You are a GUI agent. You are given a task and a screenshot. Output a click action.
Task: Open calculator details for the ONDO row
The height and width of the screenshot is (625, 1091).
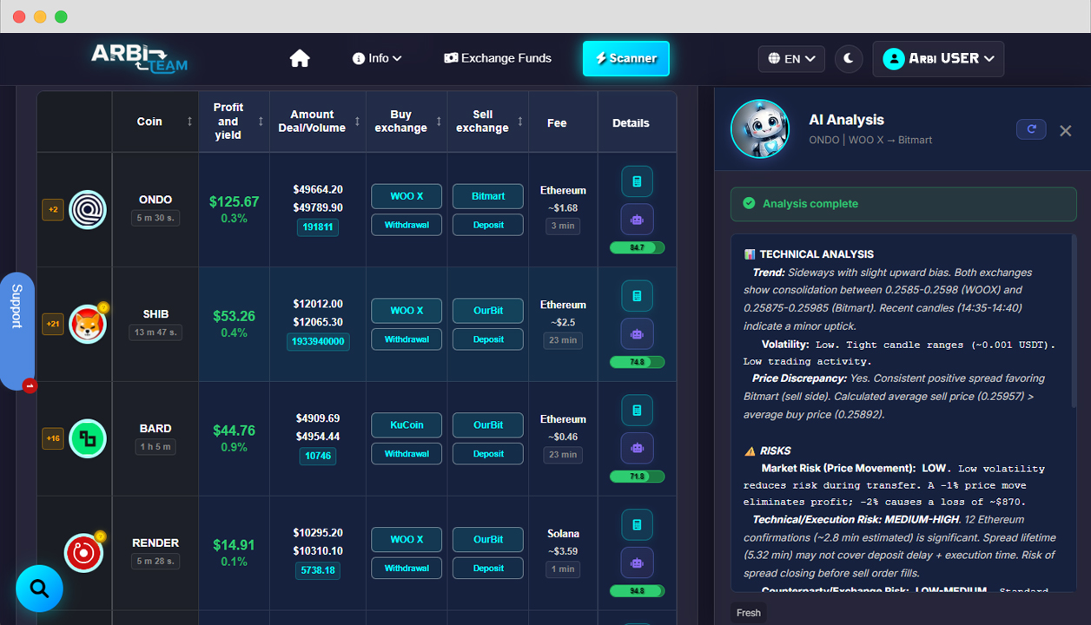click(637, 181)
